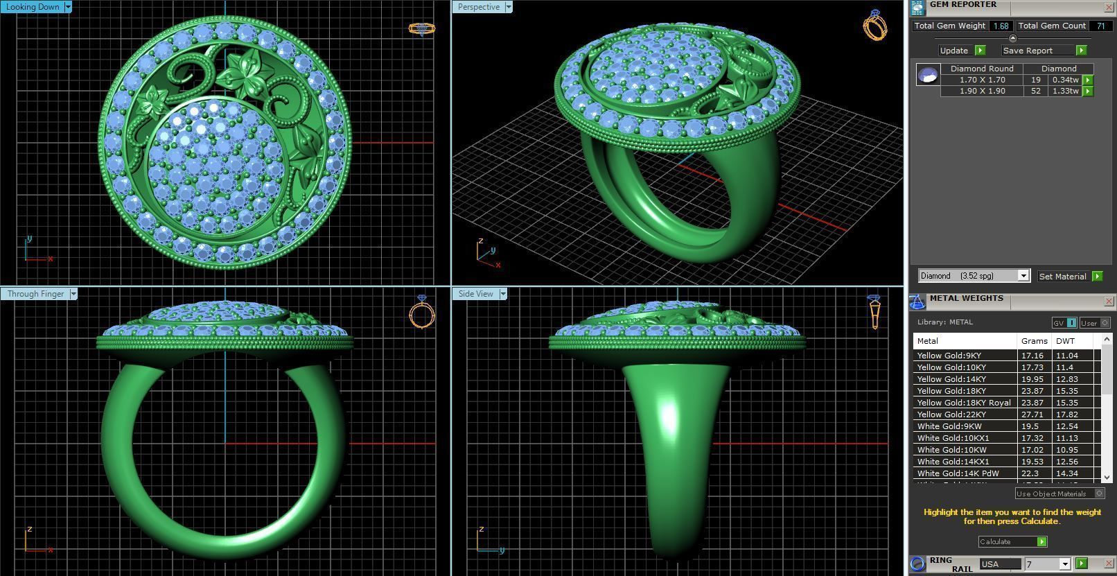
Task: Open the Through Finger viewport dropdown arrow
Action: [x=73, y=294]
